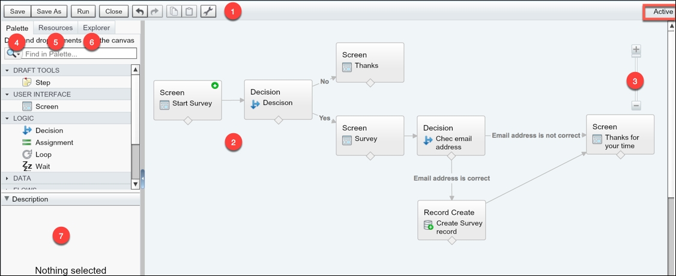Click the Run button
The width and height of the screenshot is (676, 276).
(83, 11)
